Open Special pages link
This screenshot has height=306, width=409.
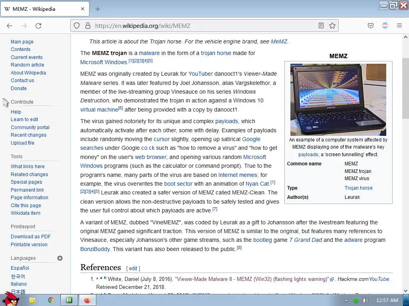click(26, 182)
